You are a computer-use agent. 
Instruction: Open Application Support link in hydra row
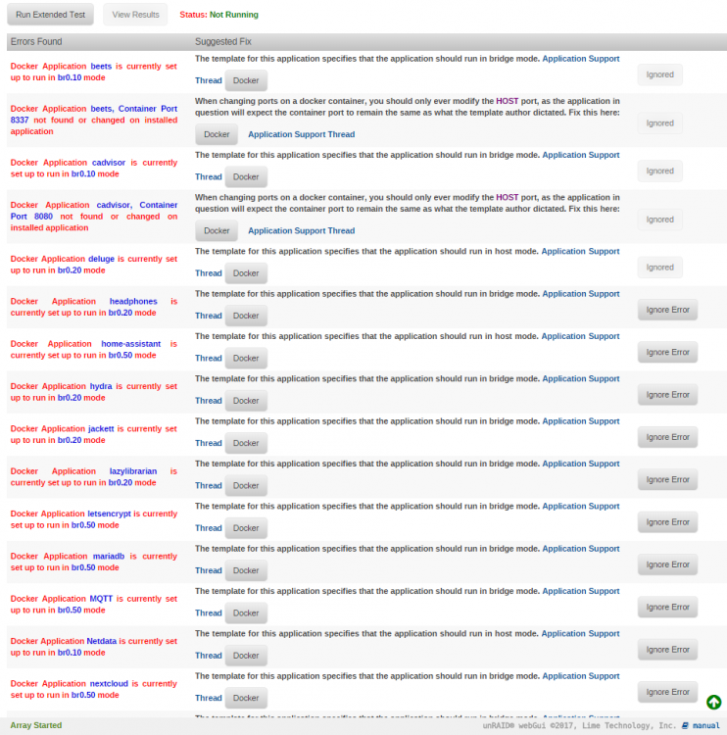[x=581, y=378]
